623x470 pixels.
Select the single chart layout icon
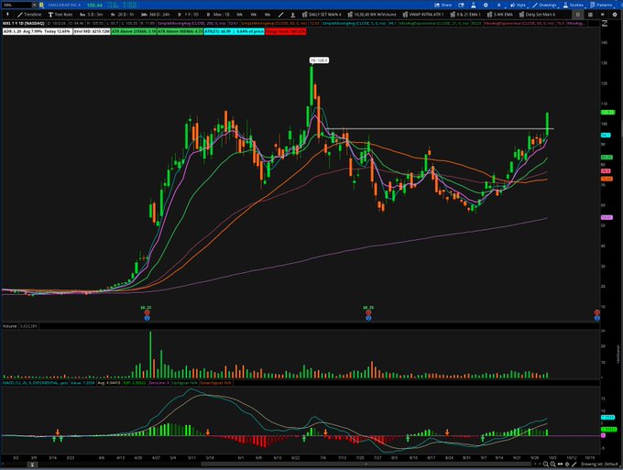tap(578, 15)
